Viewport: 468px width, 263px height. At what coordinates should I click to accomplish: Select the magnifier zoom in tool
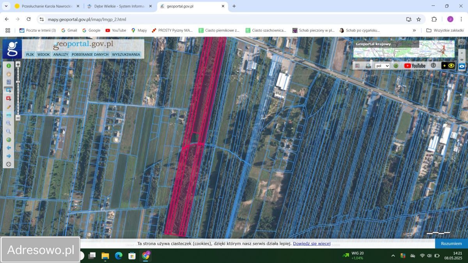pos(9,123)
